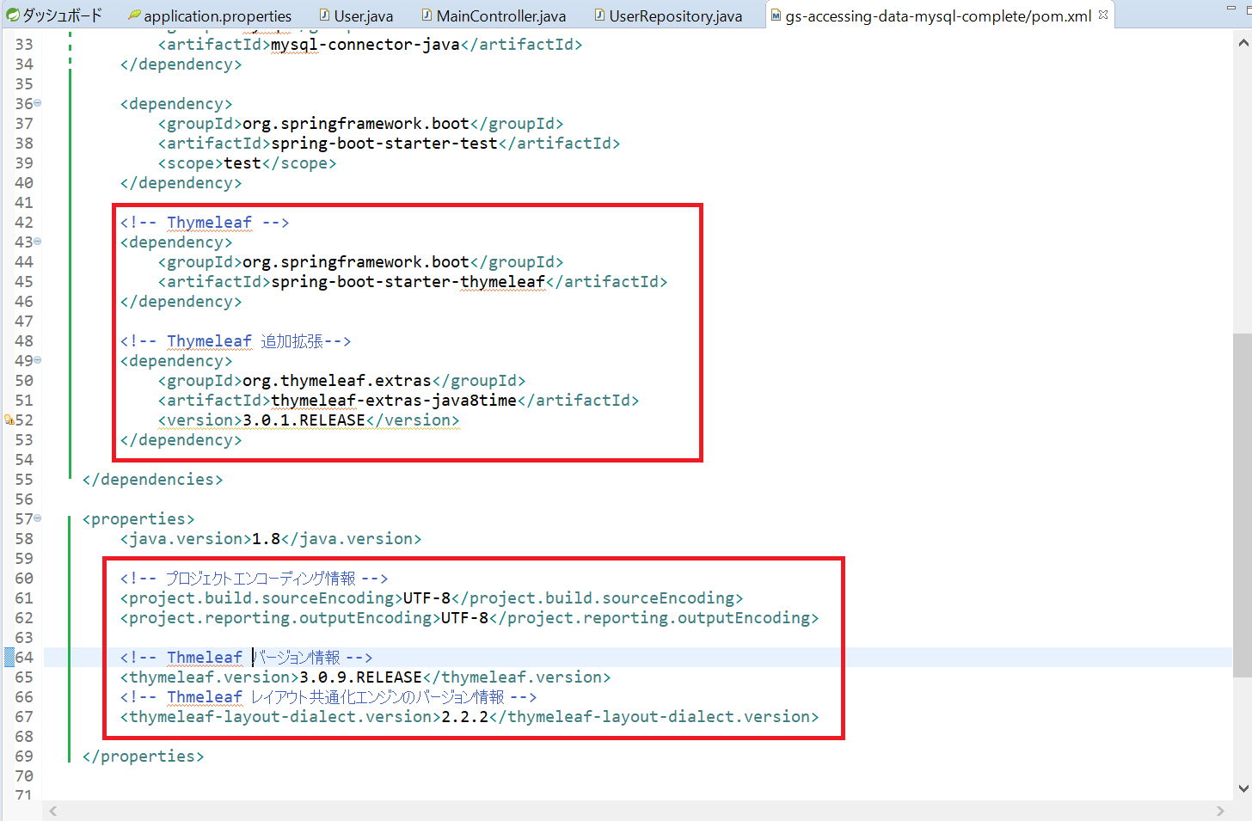
Task: Collapse the properties section at line 57
Action: coord(38,518)
